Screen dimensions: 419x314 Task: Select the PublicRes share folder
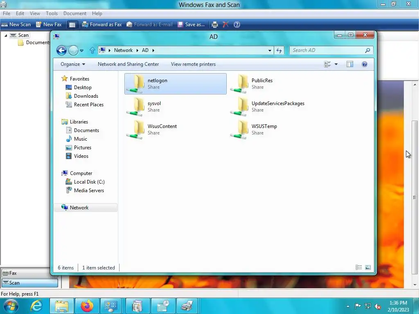(x=279, y=84)
